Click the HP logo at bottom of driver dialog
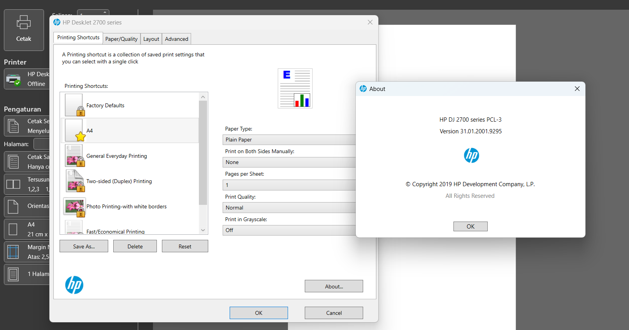The height and width of the screenshot is (330, 629). 74,285
